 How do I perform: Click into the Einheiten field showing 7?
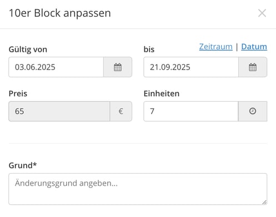(191, 111)
